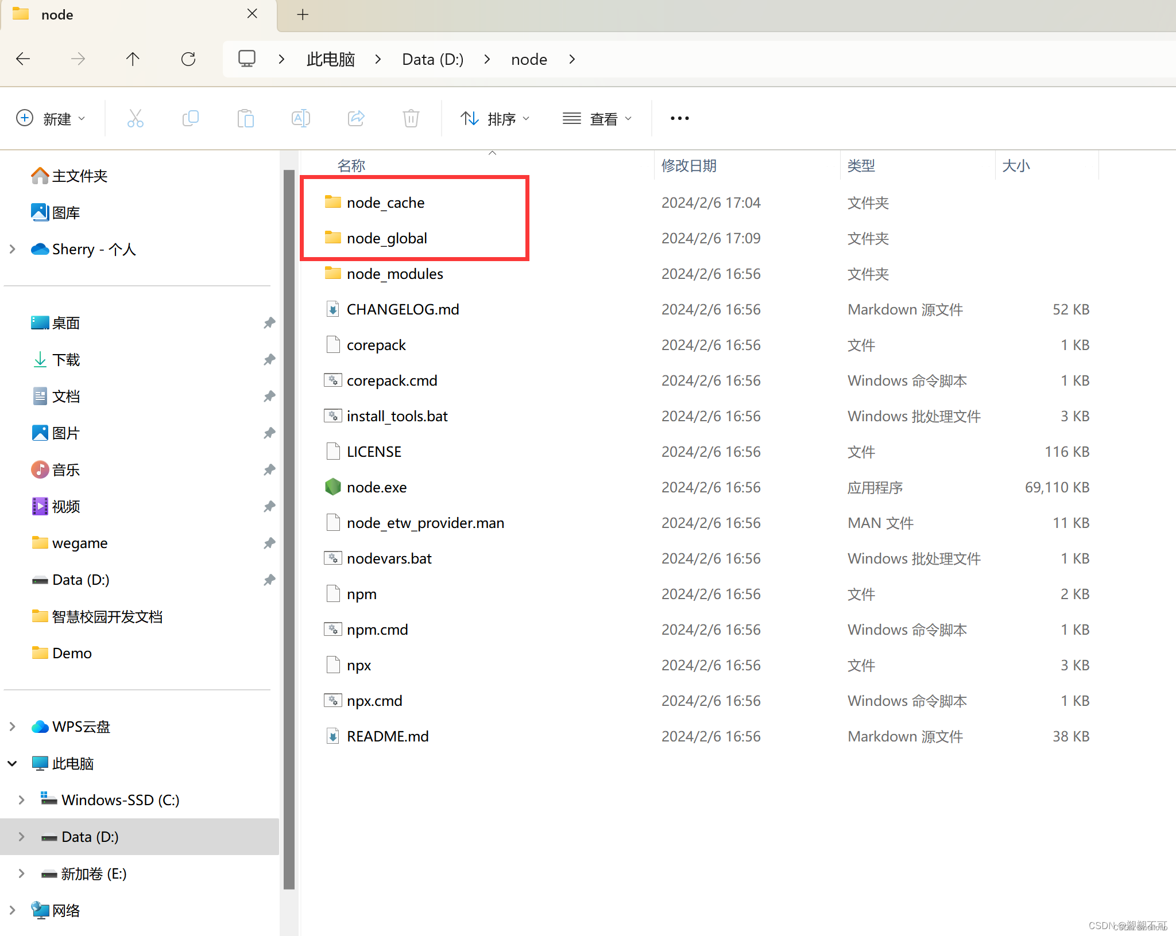Open the 排序 sort dropdown
The height and width of the screenshot is (936, 1176).
(495, 119)
